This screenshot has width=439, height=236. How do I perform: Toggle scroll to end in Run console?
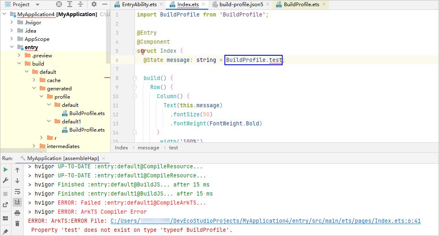(x=17, y=202)
